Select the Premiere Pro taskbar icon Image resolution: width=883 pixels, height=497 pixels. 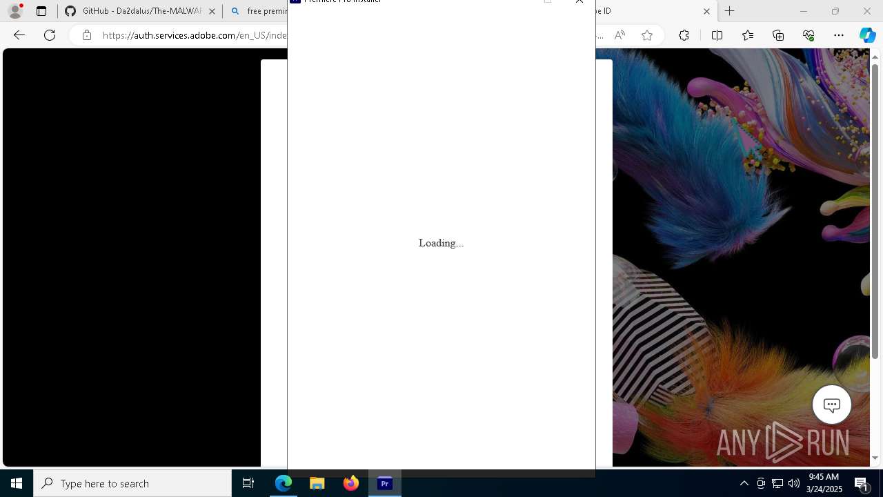click(x=385, y=483)
